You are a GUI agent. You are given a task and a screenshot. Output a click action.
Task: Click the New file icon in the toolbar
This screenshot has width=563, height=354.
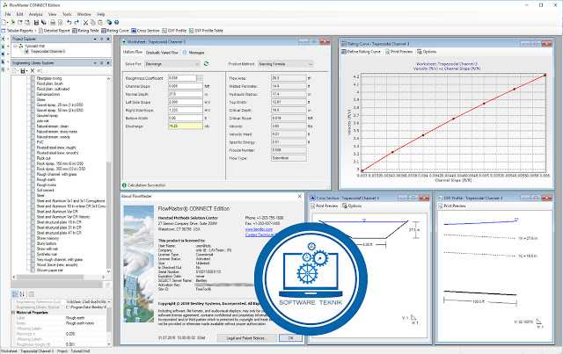click(4, 22)
